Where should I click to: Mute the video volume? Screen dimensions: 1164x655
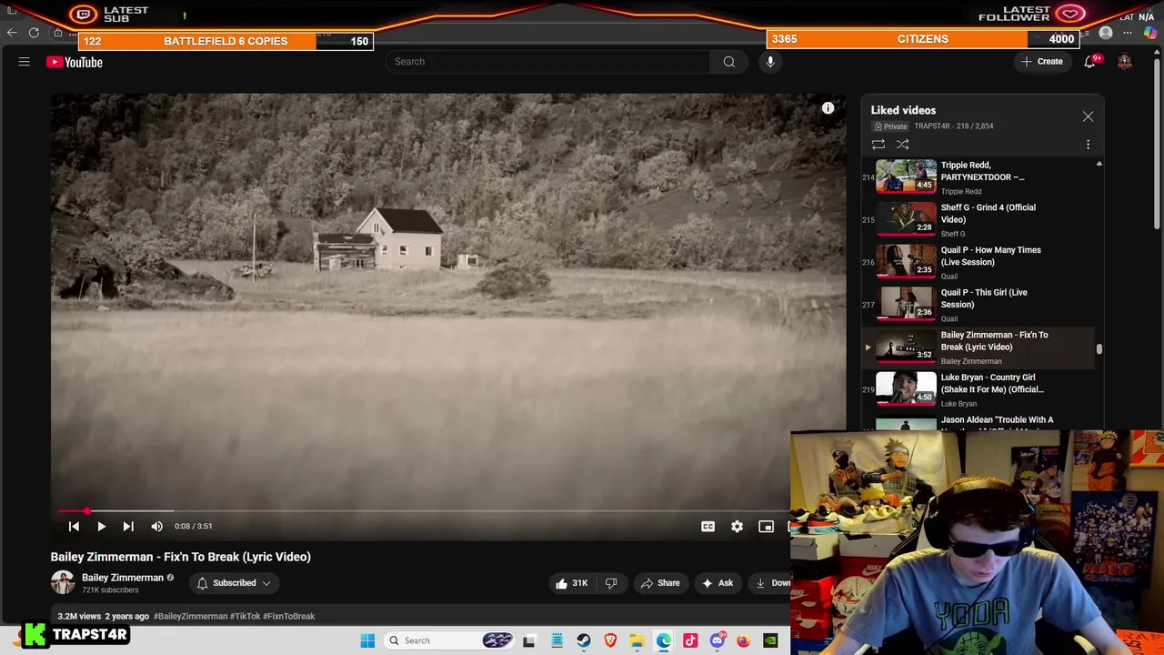tap(156, 526)
